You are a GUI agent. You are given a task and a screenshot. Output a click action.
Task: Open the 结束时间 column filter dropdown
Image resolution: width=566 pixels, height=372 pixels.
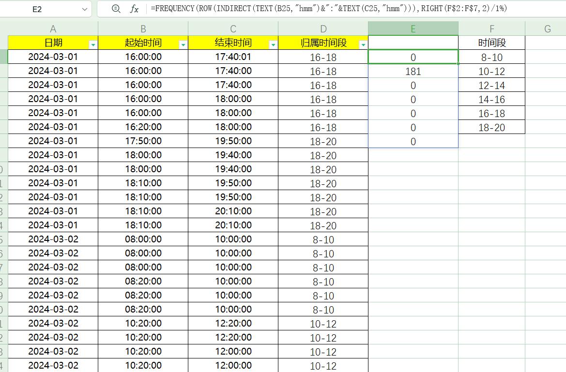point(273,45)
